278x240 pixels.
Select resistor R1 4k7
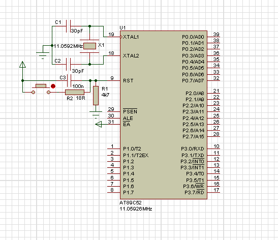(x=96, y=96)
